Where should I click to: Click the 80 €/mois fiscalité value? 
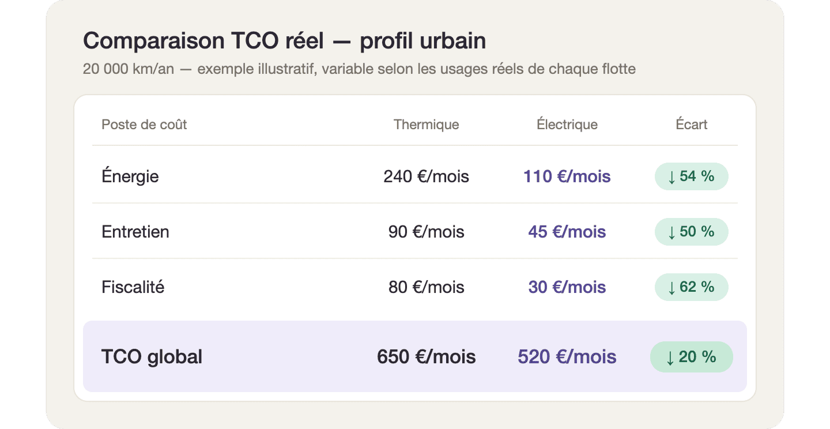coord(426,287)
